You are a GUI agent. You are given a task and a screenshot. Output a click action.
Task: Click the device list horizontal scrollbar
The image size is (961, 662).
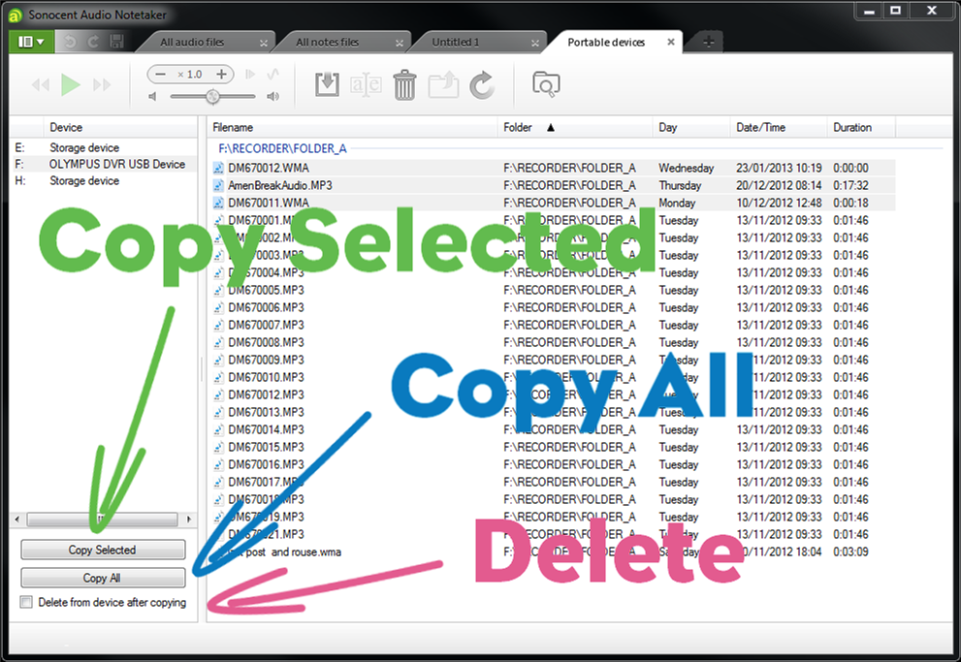(103, 520)
